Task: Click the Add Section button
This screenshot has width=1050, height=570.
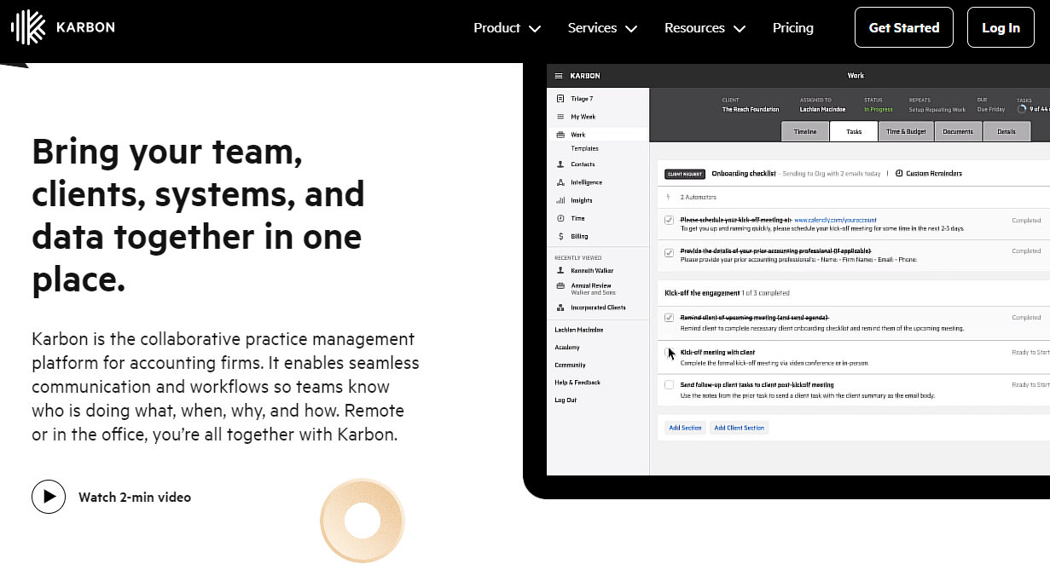Action: pyautogui.click(x=685, y=428)
